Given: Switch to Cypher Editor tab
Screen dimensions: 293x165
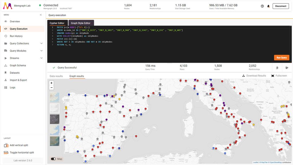Looking at the screenshot, I should click(x=57, y=23).
